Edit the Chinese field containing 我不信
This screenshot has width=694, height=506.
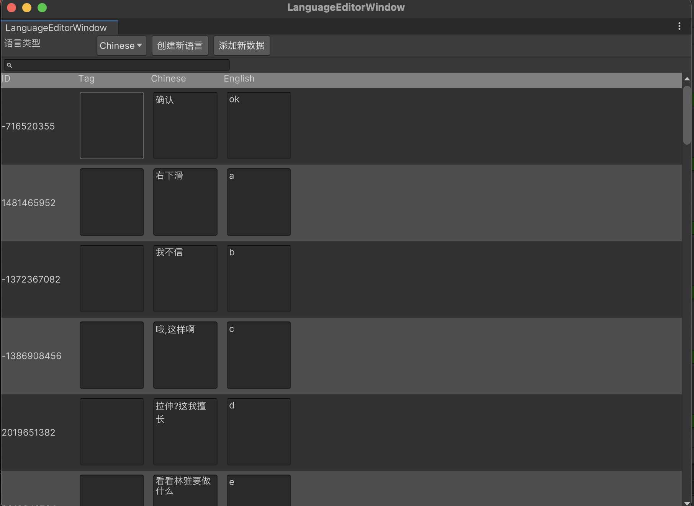[x=185, y=279]
